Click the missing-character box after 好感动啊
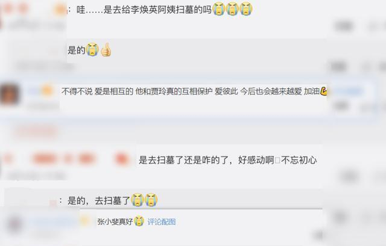Viewport: 386px width, 246px height. coord(277,161)
